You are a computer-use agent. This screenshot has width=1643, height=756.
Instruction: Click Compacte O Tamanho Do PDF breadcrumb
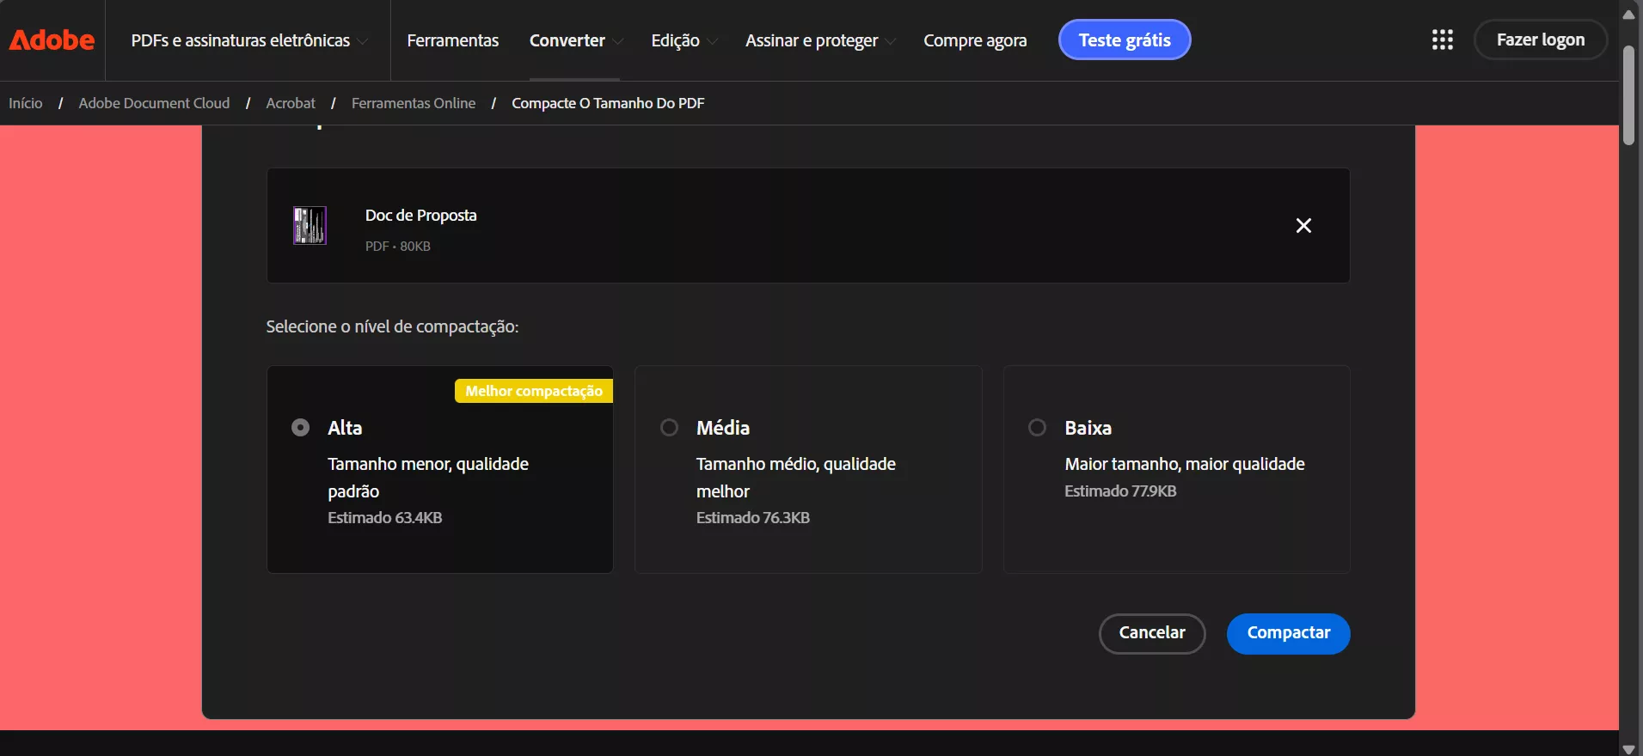(608, 103)
